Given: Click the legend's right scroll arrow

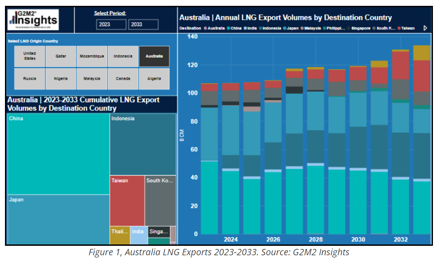Looking at the screenshot, I should pyautogui.click(x=425, y=28).
